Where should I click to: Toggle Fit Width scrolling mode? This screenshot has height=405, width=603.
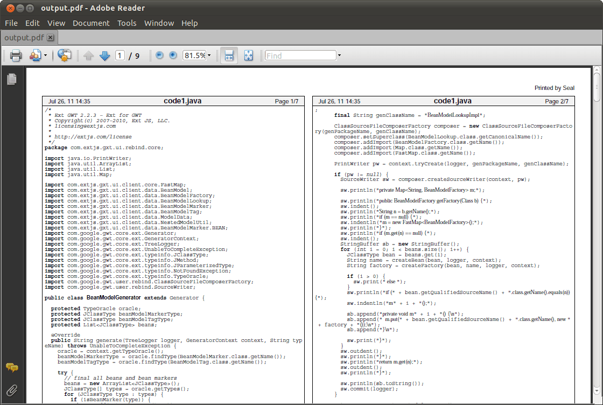pos(229,55)
